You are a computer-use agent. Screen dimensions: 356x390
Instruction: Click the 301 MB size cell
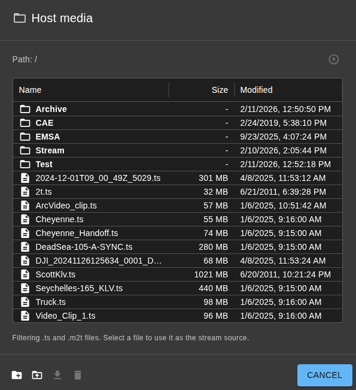tap(213, 178)
